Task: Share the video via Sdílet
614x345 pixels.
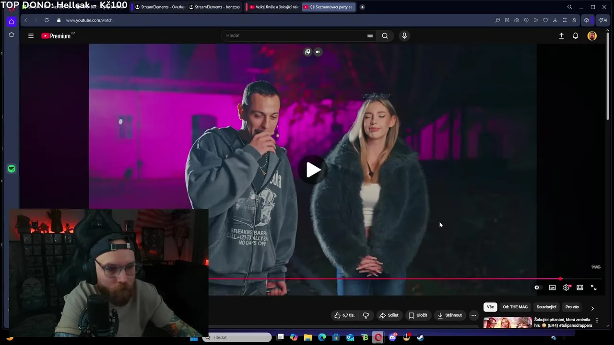Action: click(x=389, y=315)
